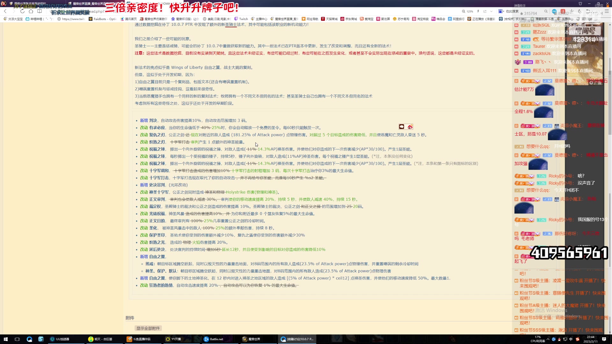Open the Raidbots bookmark
This screenshot has width=612, height=344.
click(x=103, y=19)
